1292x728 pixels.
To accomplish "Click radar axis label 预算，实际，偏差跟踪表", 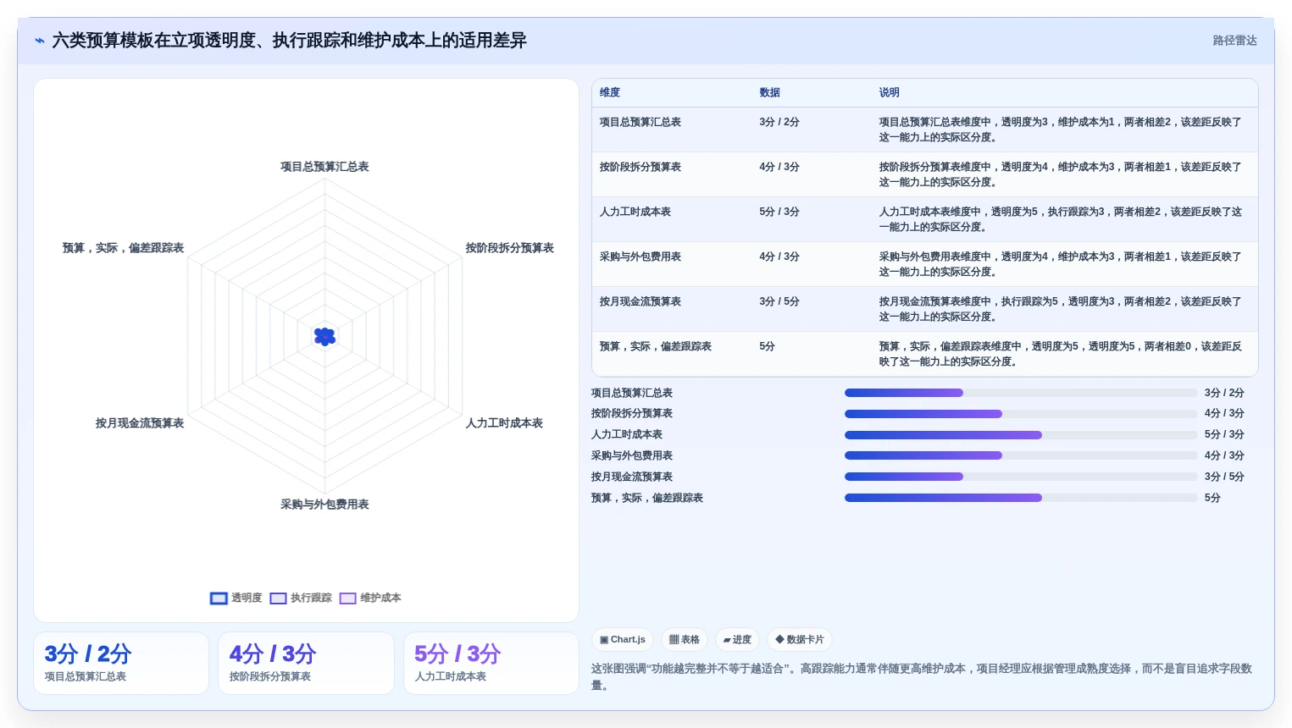I will 123,248.
